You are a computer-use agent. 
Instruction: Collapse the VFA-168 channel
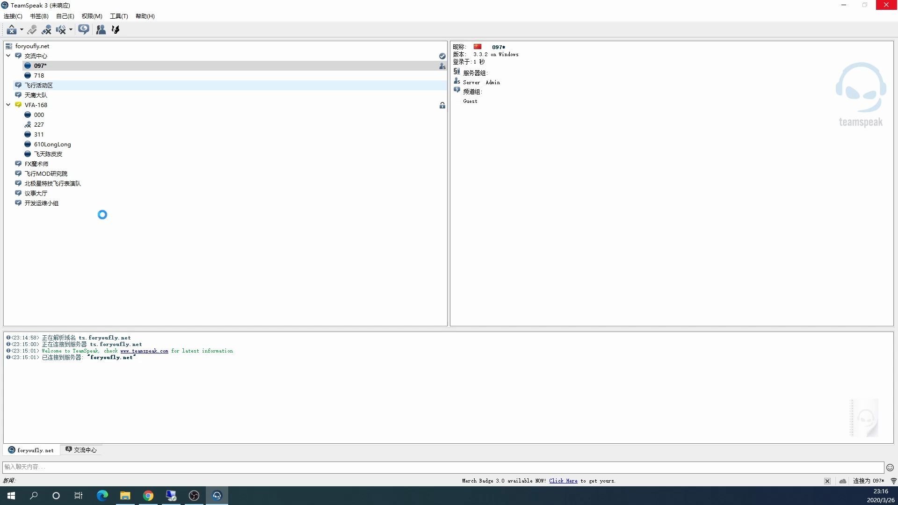[x=8, y=105]
